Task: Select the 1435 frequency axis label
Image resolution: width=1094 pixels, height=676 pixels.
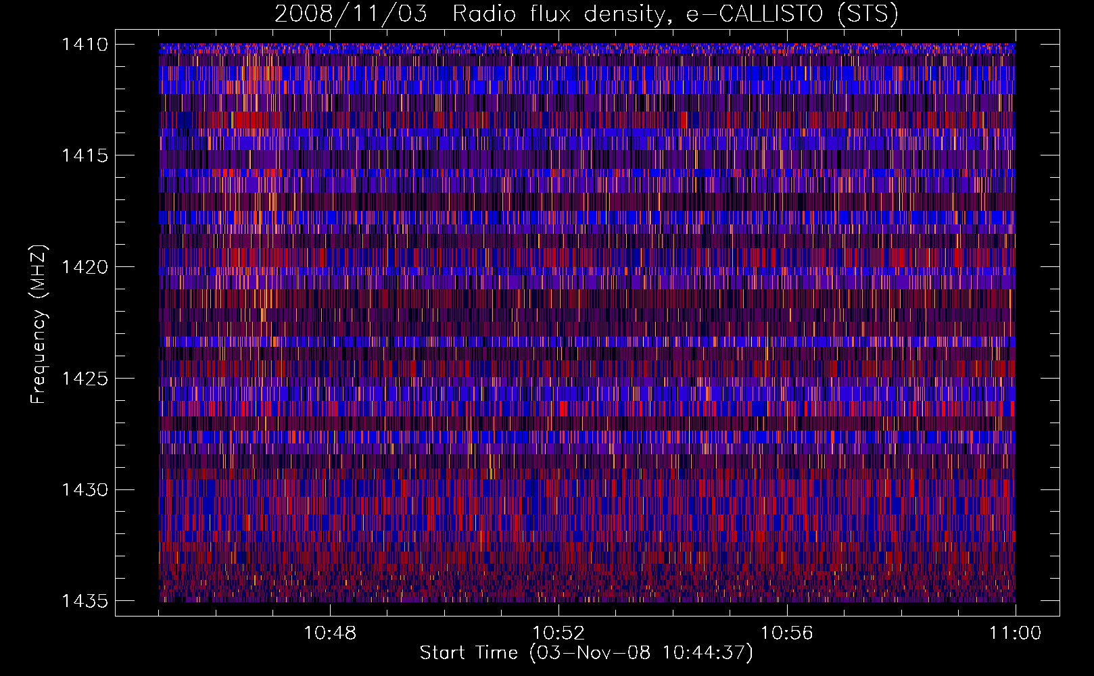Action: (x=85, y=600)
